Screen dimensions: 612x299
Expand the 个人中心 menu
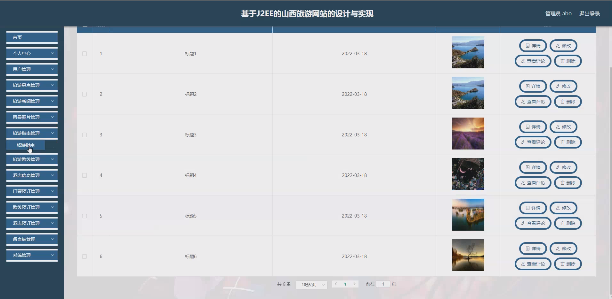32,53
